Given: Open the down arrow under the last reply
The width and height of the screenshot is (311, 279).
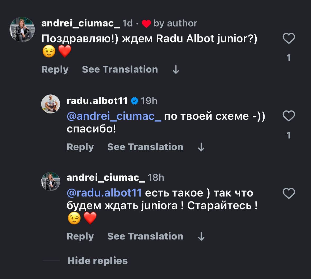Looking at the screenshot, I should pos(201,237).
